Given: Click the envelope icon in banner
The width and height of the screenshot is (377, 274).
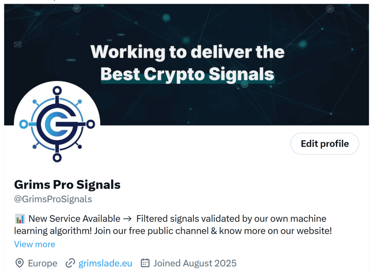Looking at the screenshot, I should click(x=18, y=45).
